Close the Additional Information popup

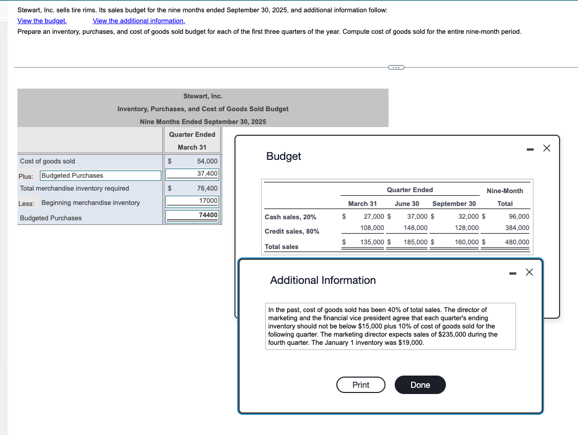[x=529, y=272]
